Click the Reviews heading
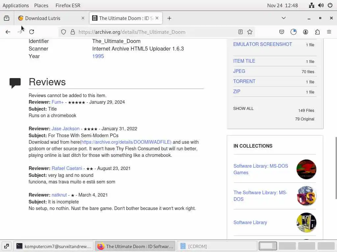The width and height of the screenshot is (337, 252). (x=47, y=82)
